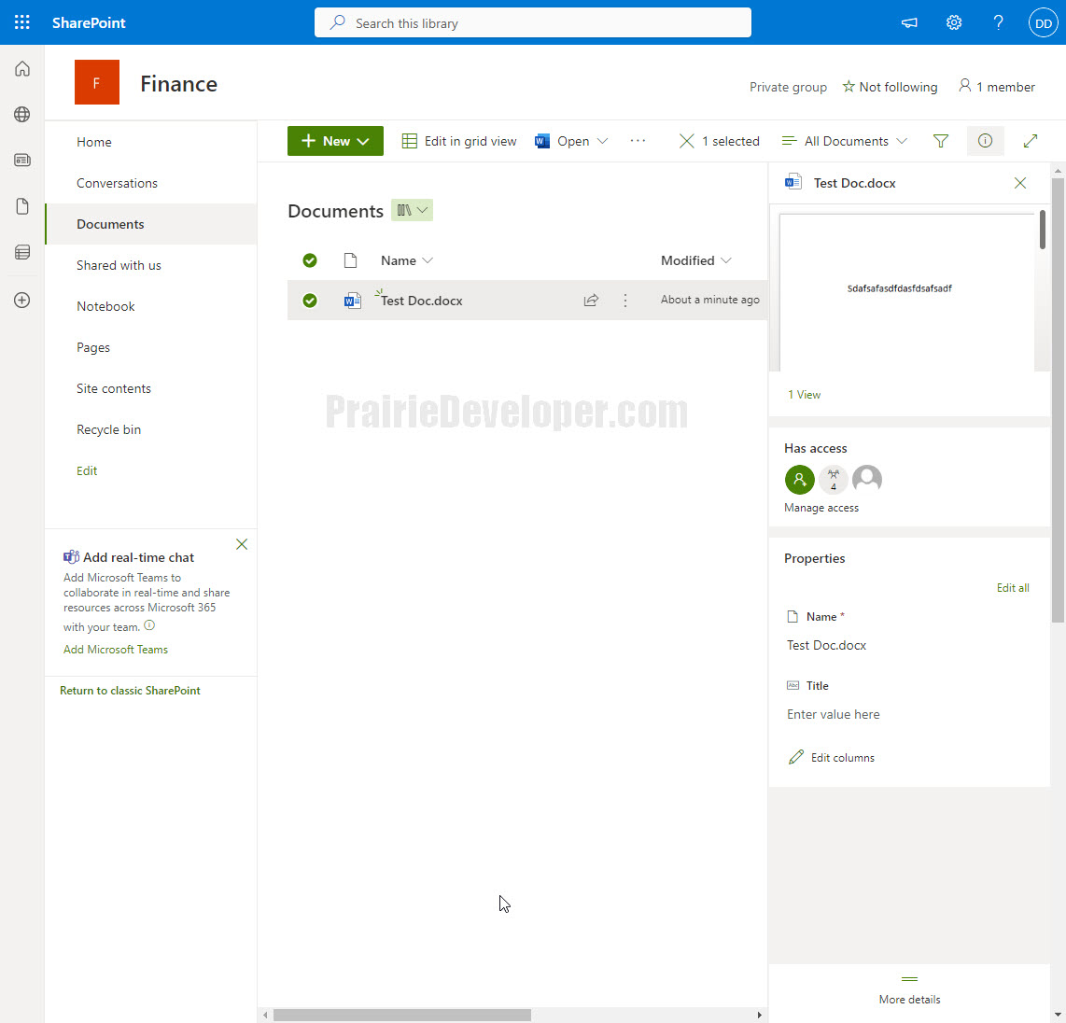Click Manage access link
Viewport: 1066px width, 1023px height.
821,508
